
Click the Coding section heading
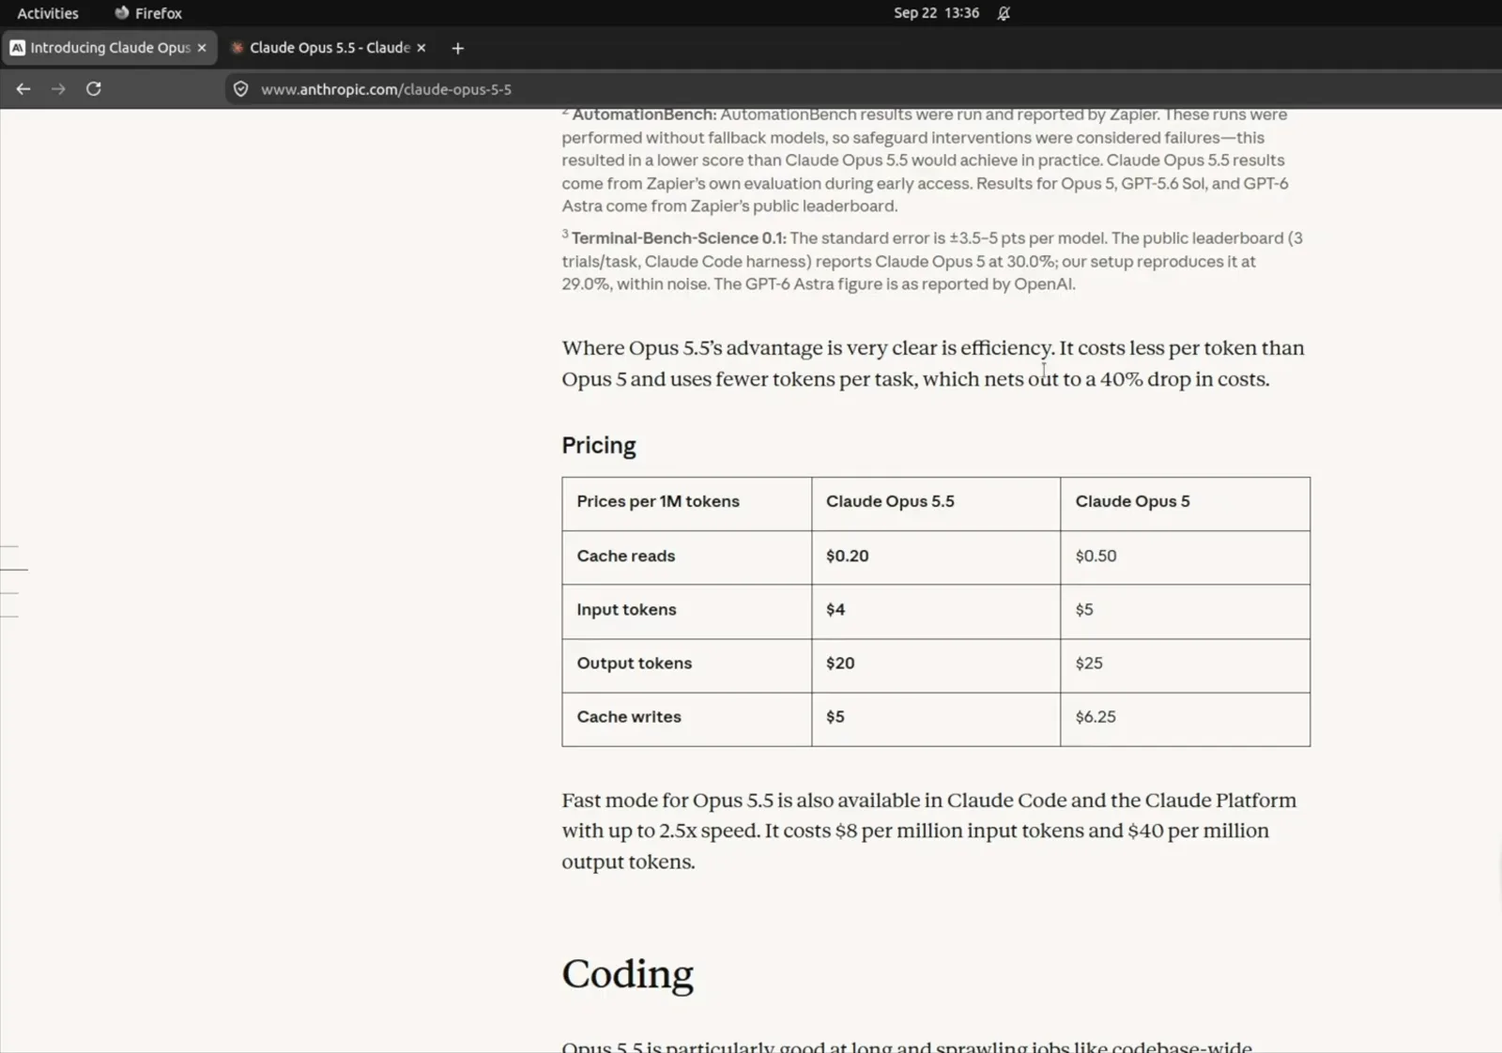point(627,974)
